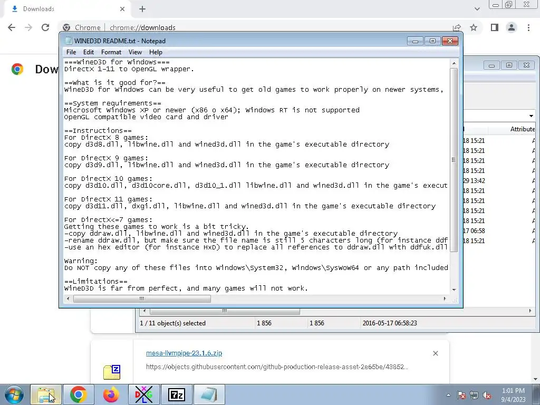The width and height of the screenshot is (540, 405).
Task: Open the Notepad View menu
Action: pyautogui.click(x=135, y=52)
